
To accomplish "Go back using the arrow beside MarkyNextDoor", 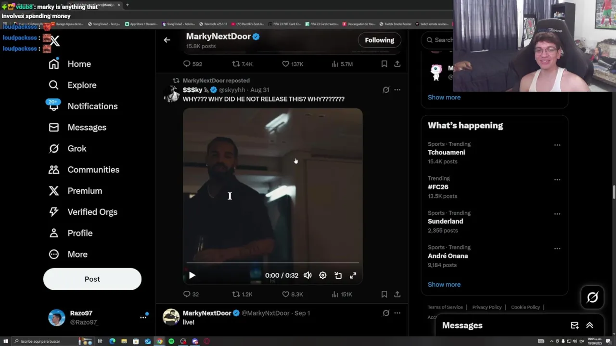I will pyautogui.click(x=167, y=40).
